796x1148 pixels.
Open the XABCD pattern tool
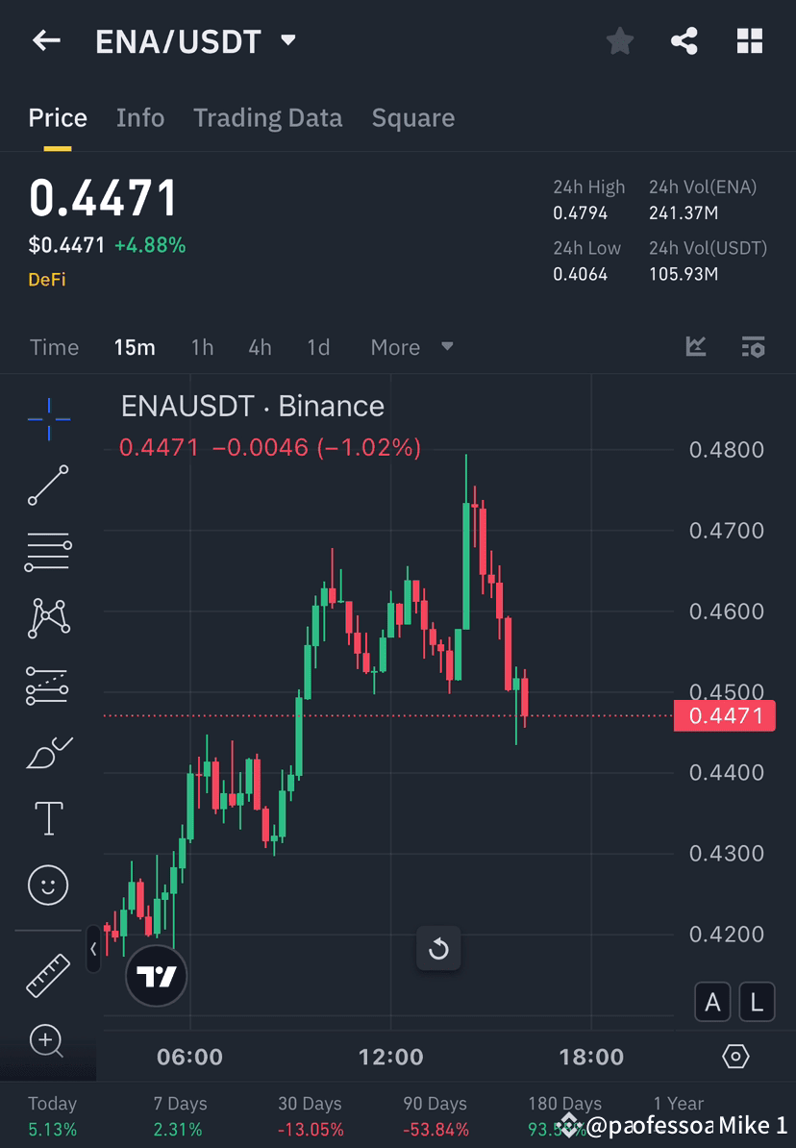click(x=48, y=617)
